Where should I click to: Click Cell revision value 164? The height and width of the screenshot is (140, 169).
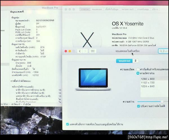(x=38, y=41)
